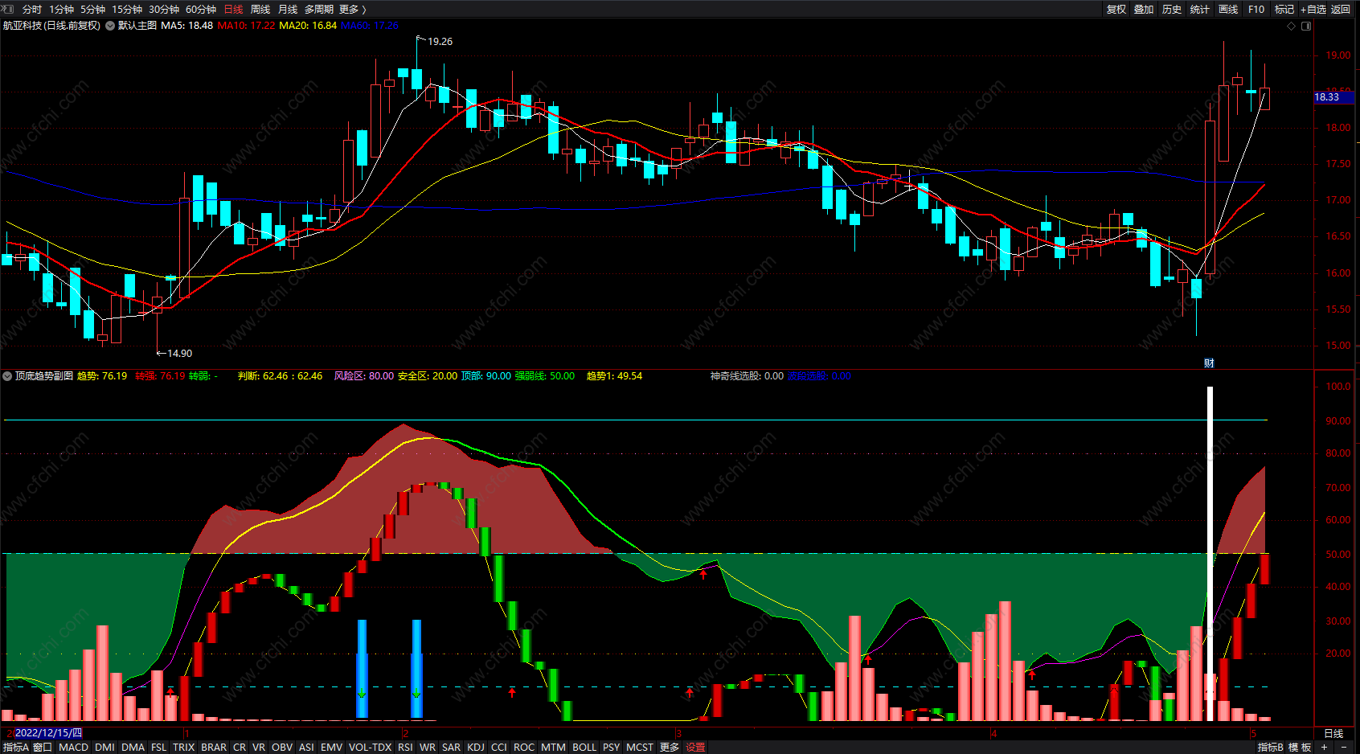Viewport: 1360px width, 754px height.
Task: Switch sub-chart to MACD indicator
Action: click(x=74, y=748)
